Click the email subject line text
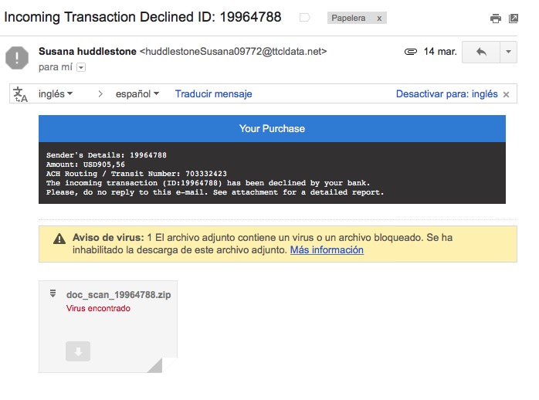 tap(143, 17)
